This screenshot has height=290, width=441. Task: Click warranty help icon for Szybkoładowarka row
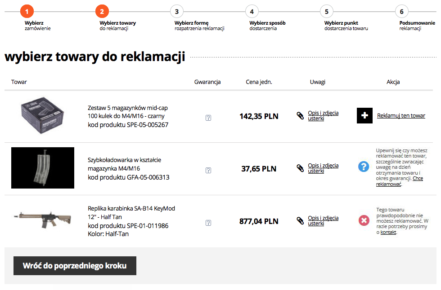click(208, 170)
